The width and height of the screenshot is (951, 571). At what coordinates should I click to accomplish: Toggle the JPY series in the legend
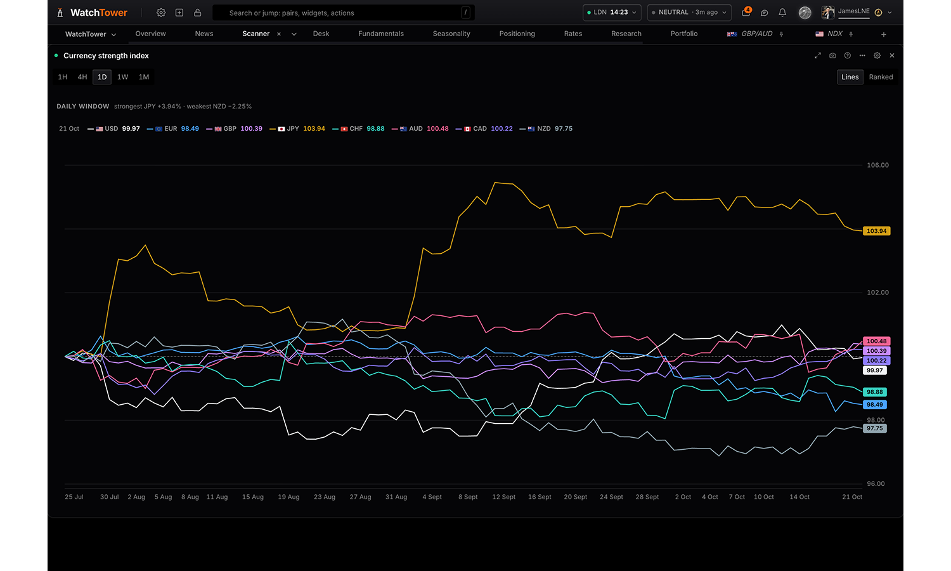coord(297,129)
